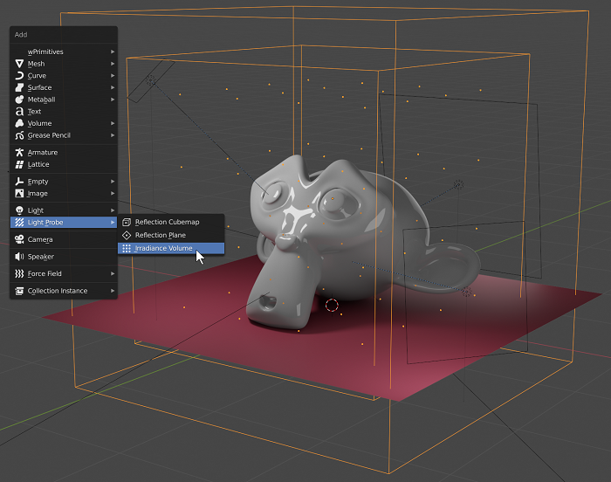Add a Text object
This screenshot has height=482, width=611.
tap(35, 112)
